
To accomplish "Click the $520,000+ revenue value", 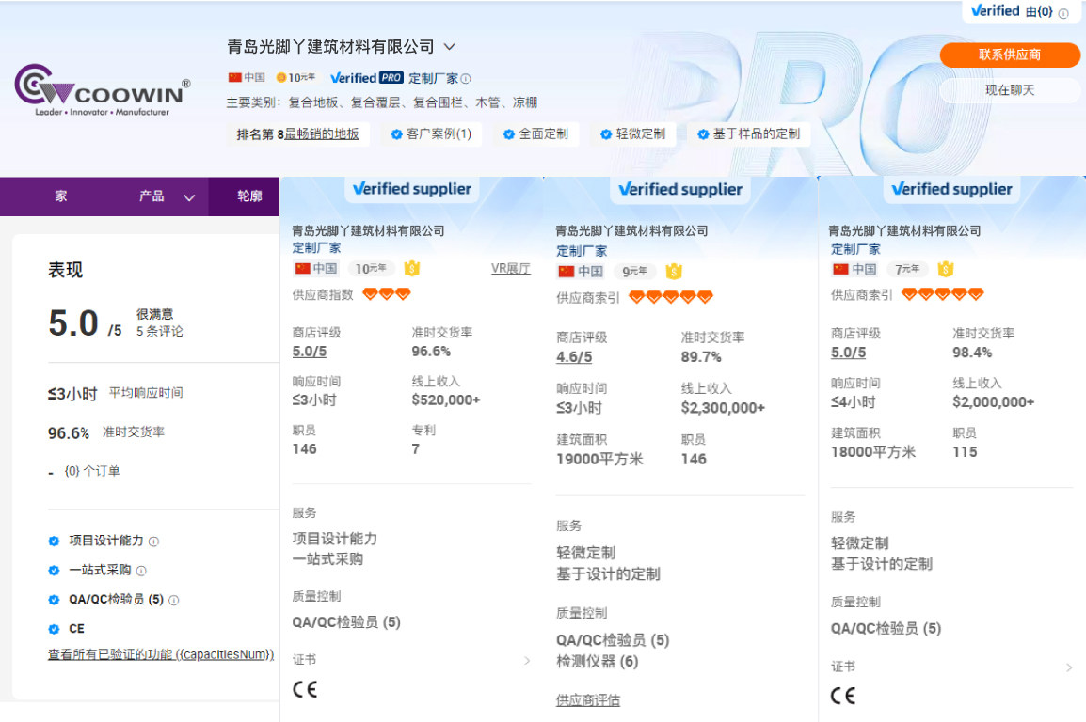I will point(446,400).
